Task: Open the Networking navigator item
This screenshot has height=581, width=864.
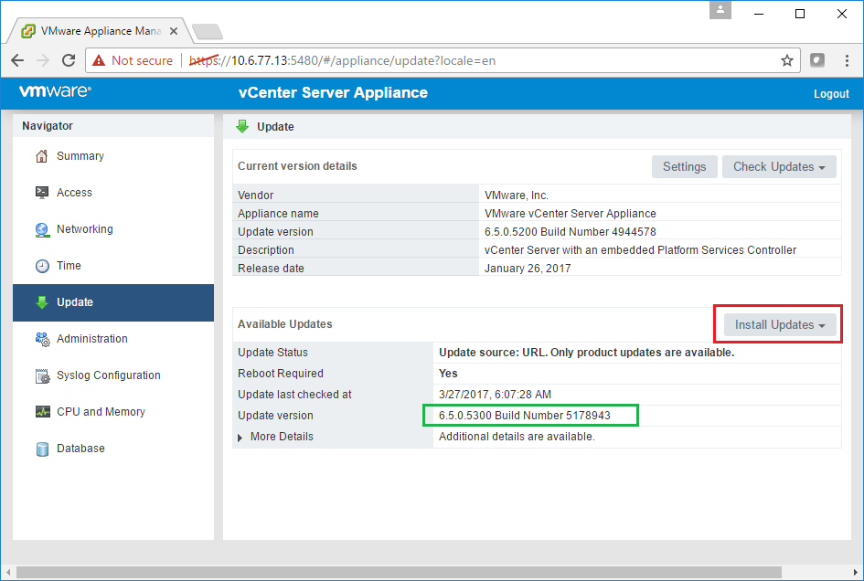Action: (x=113, y=229)
